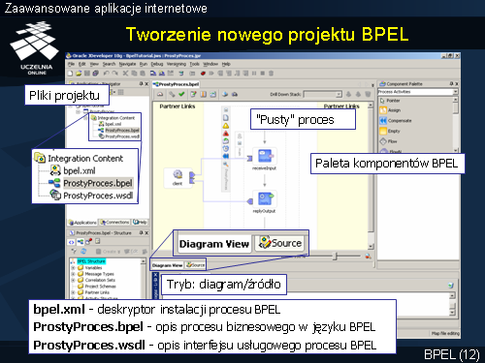
Task: Switch to the Applications navigator tab
Action: (x=82, y=223)
